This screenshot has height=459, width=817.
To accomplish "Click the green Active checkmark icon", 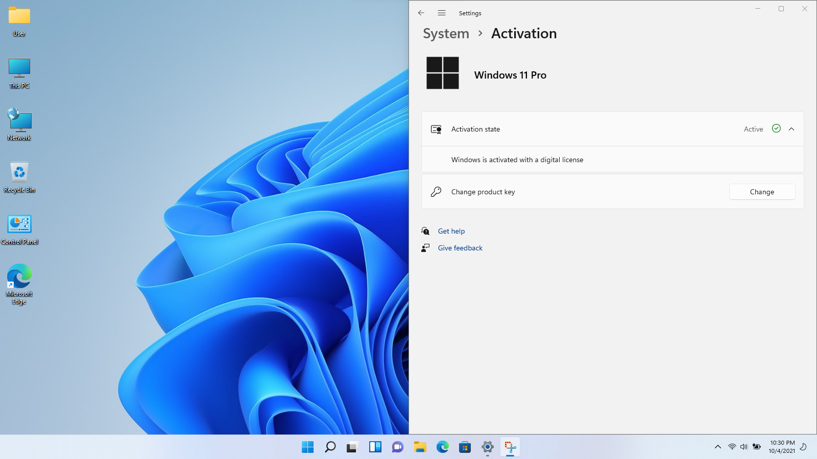I will [x=776, y=129].
